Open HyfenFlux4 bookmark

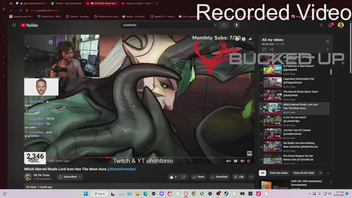[x=50, y=16]
